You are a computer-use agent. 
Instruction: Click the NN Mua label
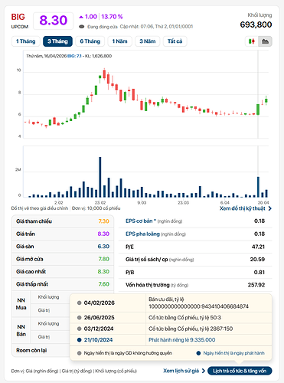(21, 304)
